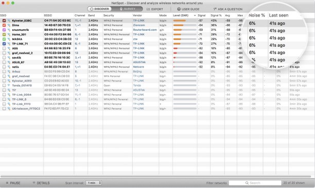Click Wi-Fi icon of Arbuz row

click(x=9, y=72)
